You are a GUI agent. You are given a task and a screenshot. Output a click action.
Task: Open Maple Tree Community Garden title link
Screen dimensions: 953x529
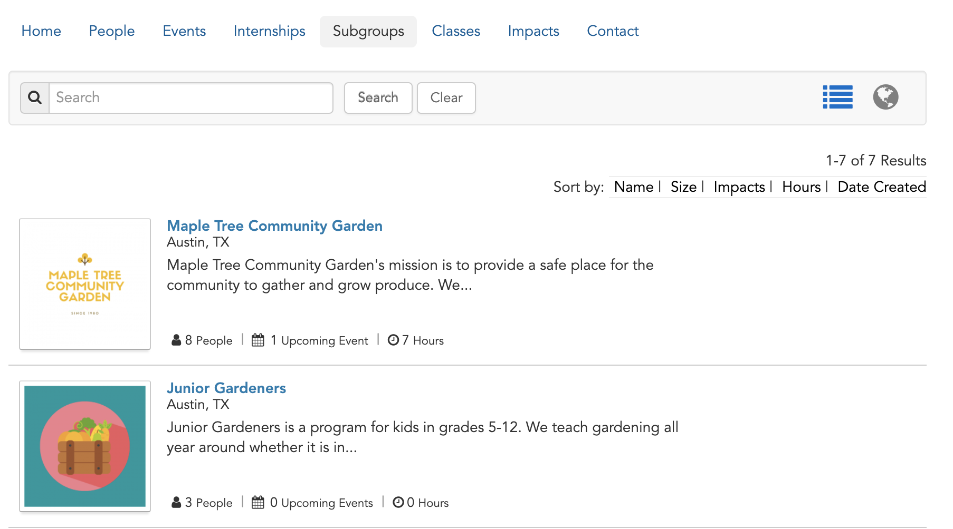274,226
